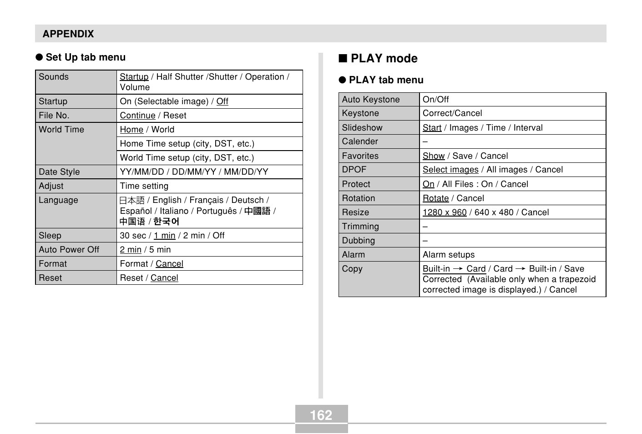Click underlined Off in Startup row
The width and height of the screenshot is (642, 434).
click(x=222, y=101)
